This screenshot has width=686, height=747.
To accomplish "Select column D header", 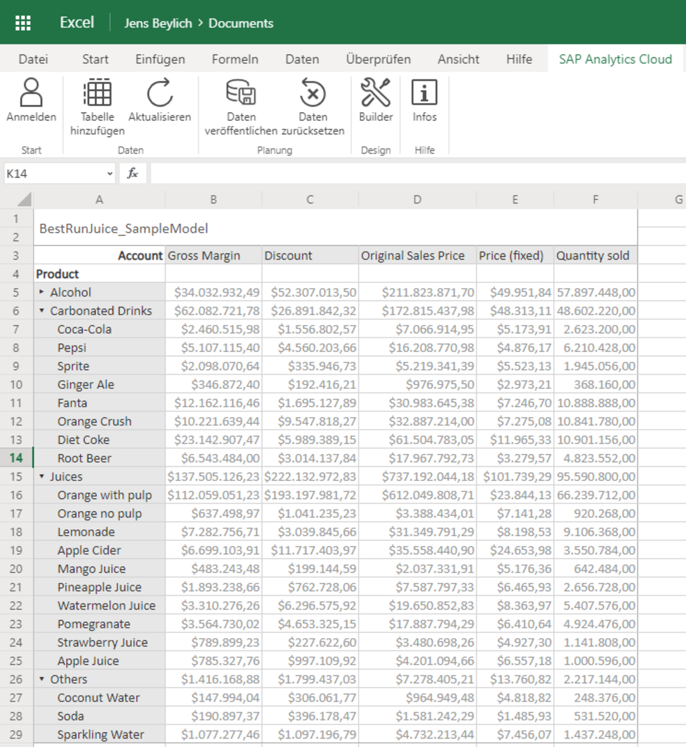I will coord(417,199).
